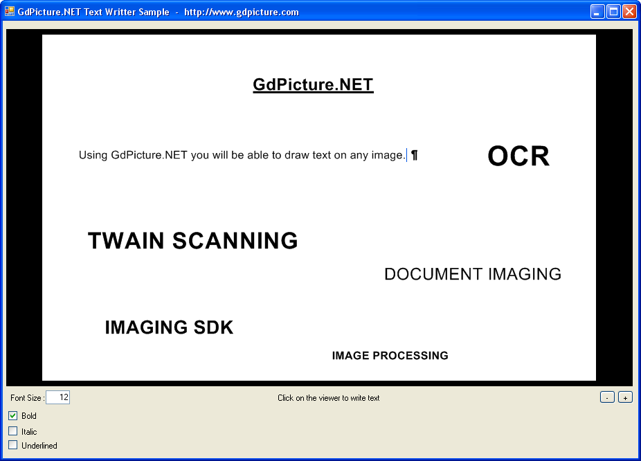Click the 'Click on the viewer to write text' label

[x=329, y=397]
